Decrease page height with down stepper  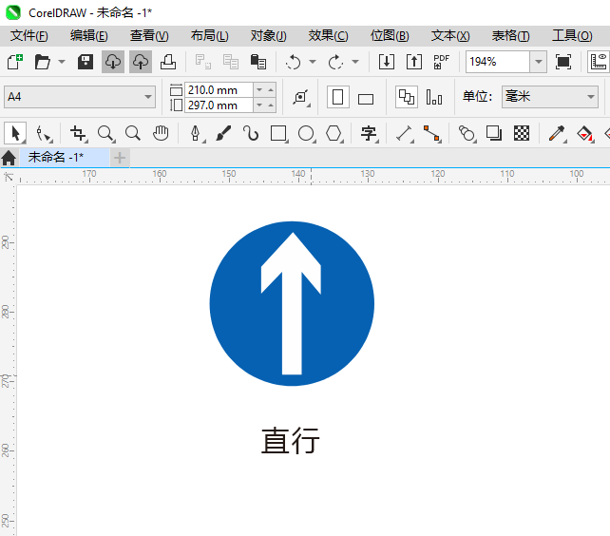tap(259, 105)
